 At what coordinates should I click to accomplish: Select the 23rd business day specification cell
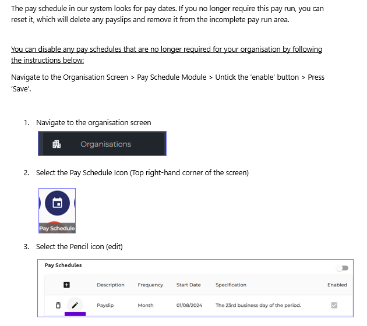point(258,305)
